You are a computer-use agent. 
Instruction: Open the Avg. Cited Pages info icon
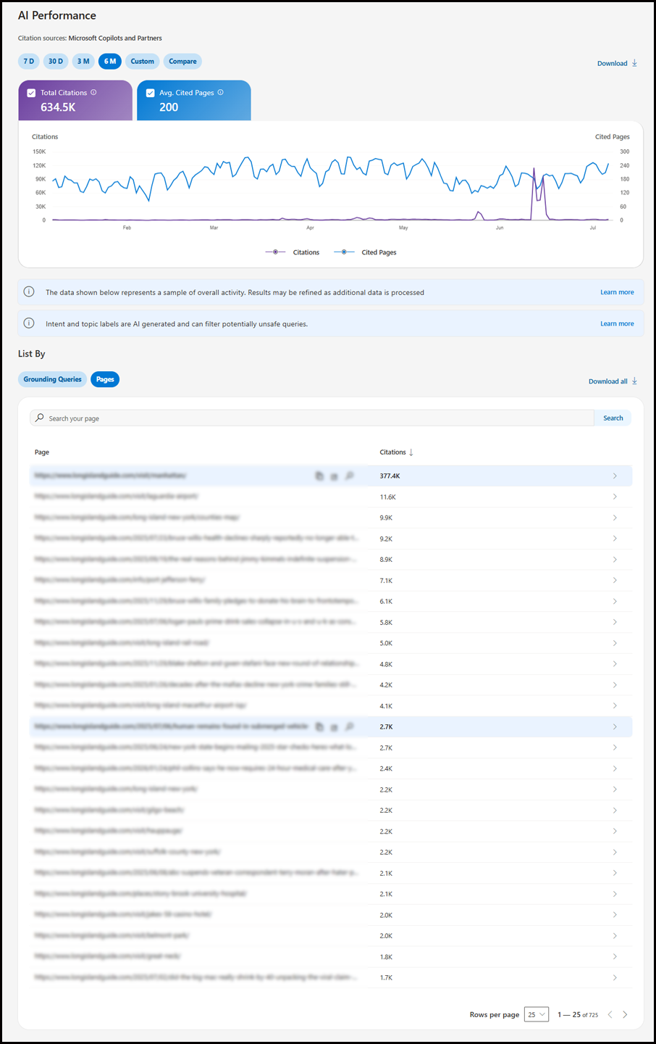coord(221,92)
